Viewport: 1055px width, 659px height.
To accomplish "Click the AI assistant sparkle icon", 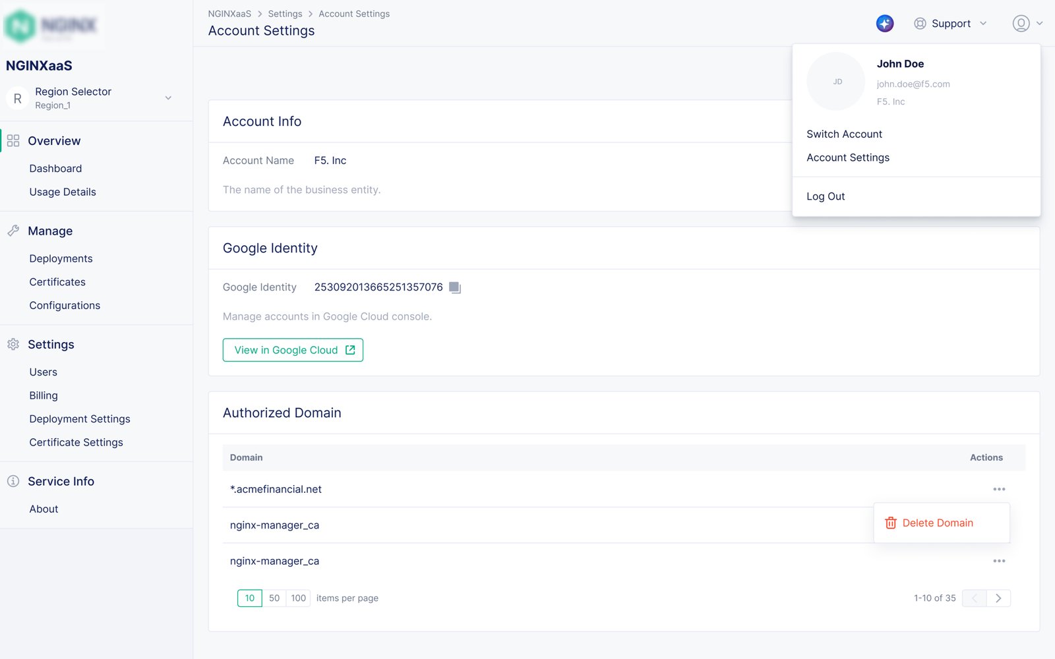I will (884, 24).
